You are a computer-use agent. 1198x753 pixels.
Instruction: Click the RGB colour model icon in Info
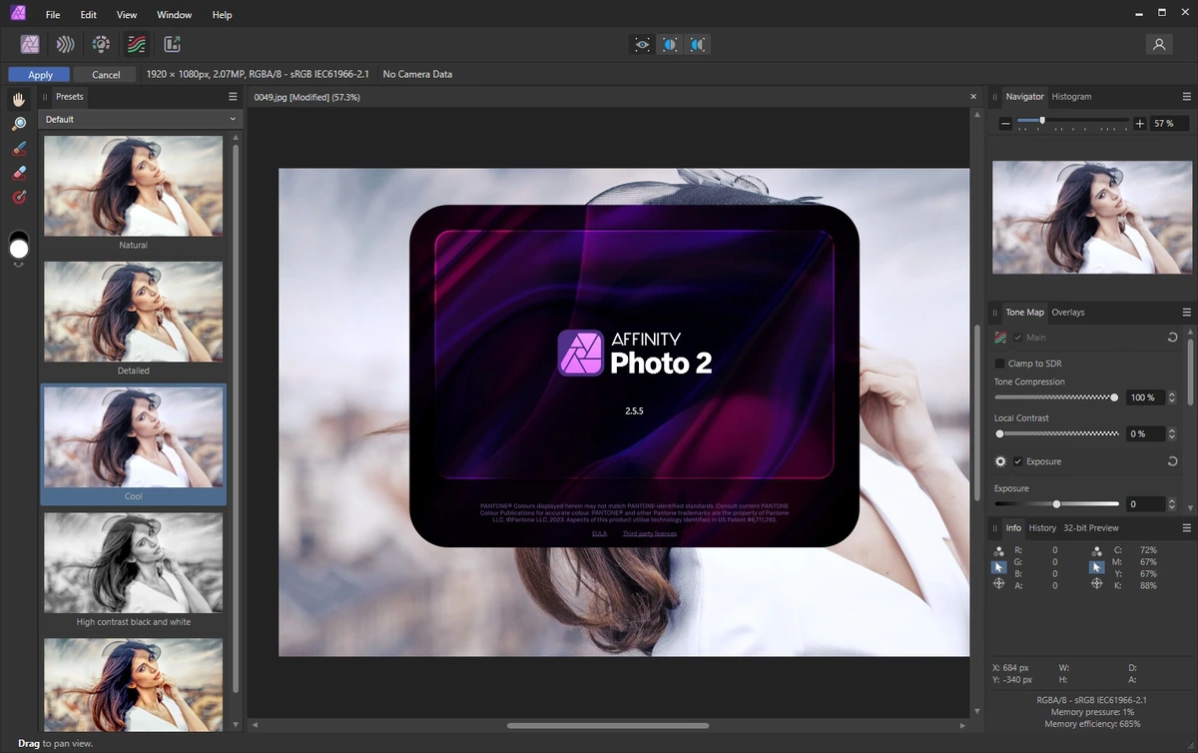point(999,550)
